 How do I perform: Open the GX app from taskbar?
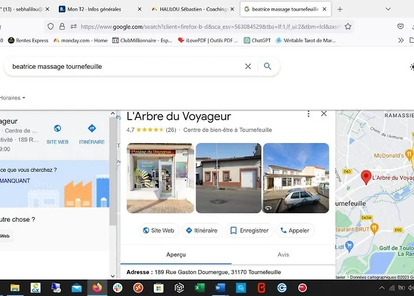35,288
